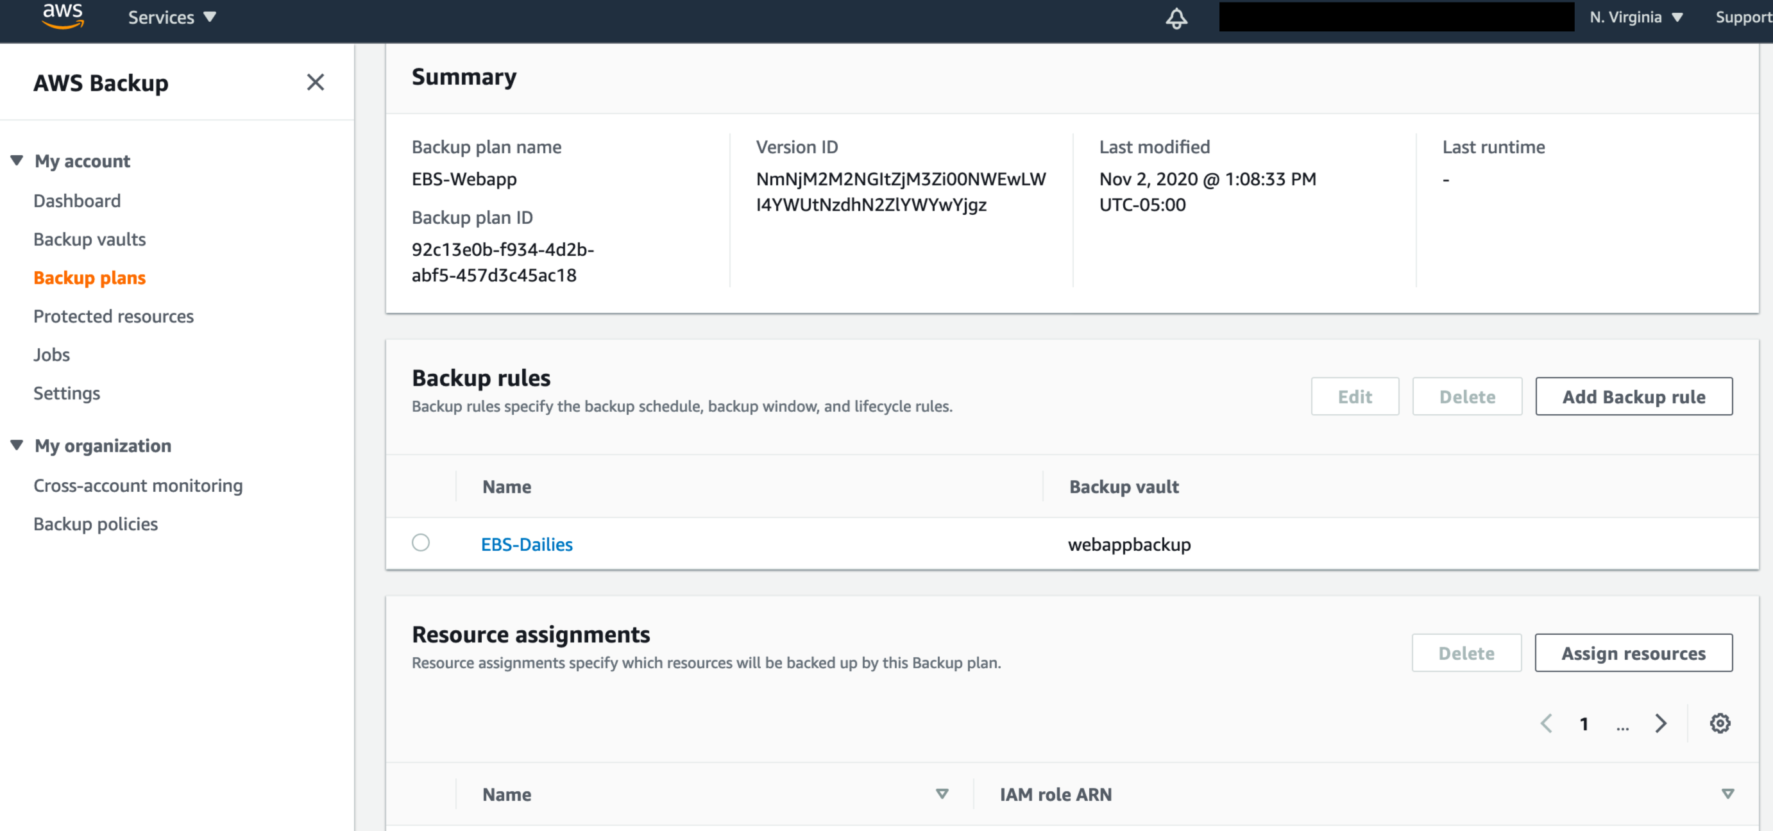Select the EBS-Dailies backup rule radio button

pos(421,542)
